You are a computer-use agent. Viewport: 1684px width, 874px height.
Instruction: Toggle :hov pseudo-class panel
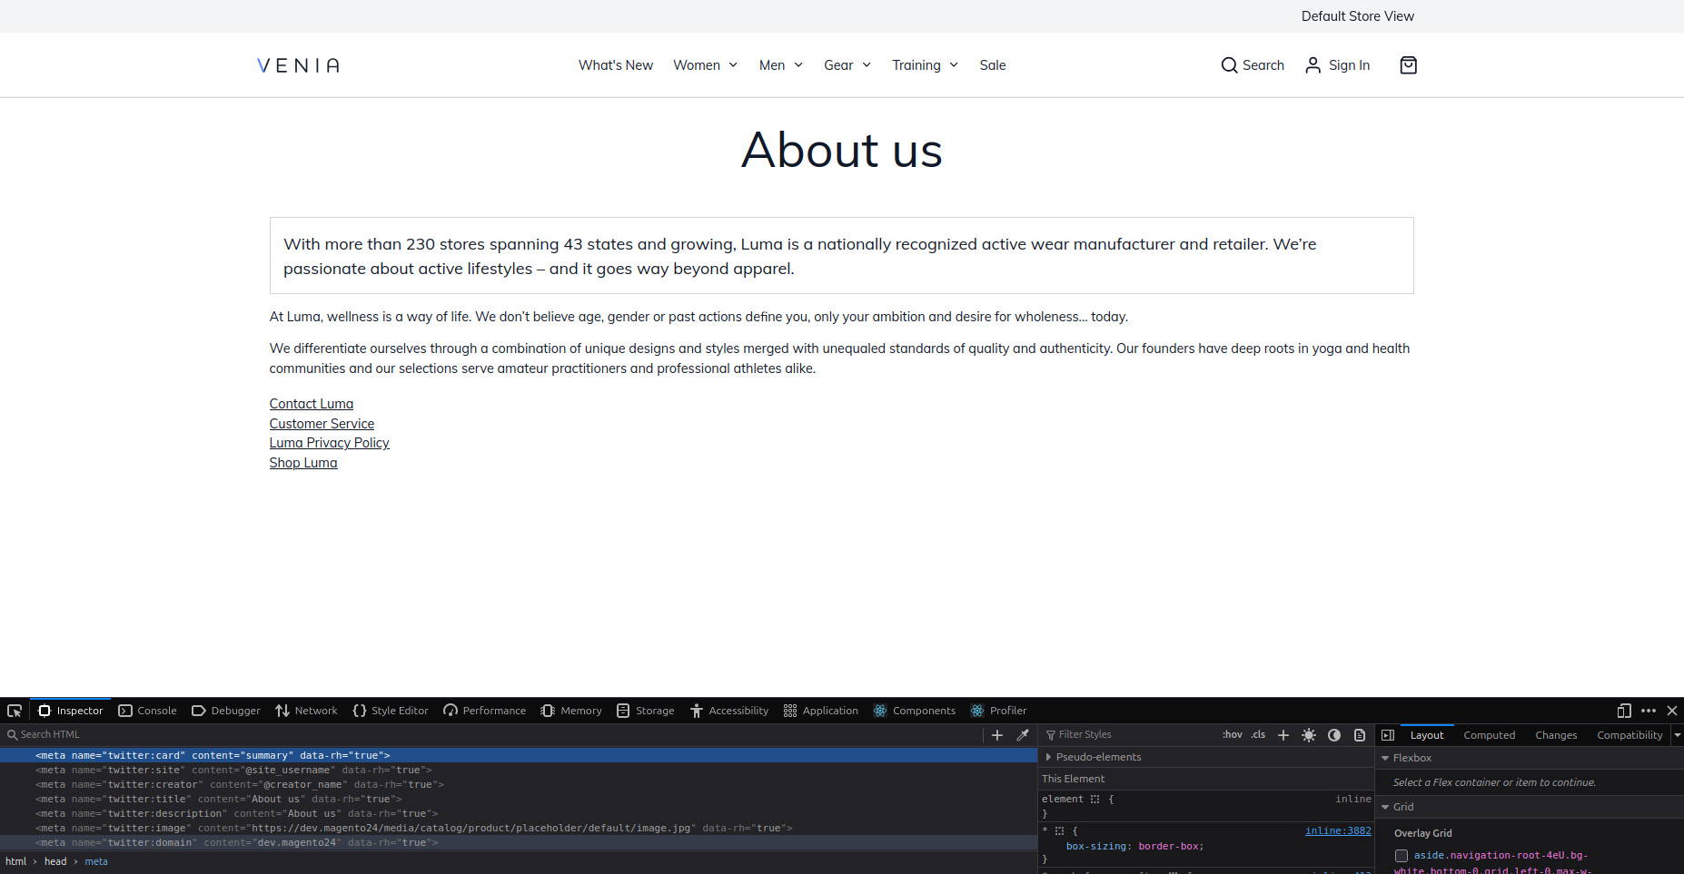(1233, 735)
